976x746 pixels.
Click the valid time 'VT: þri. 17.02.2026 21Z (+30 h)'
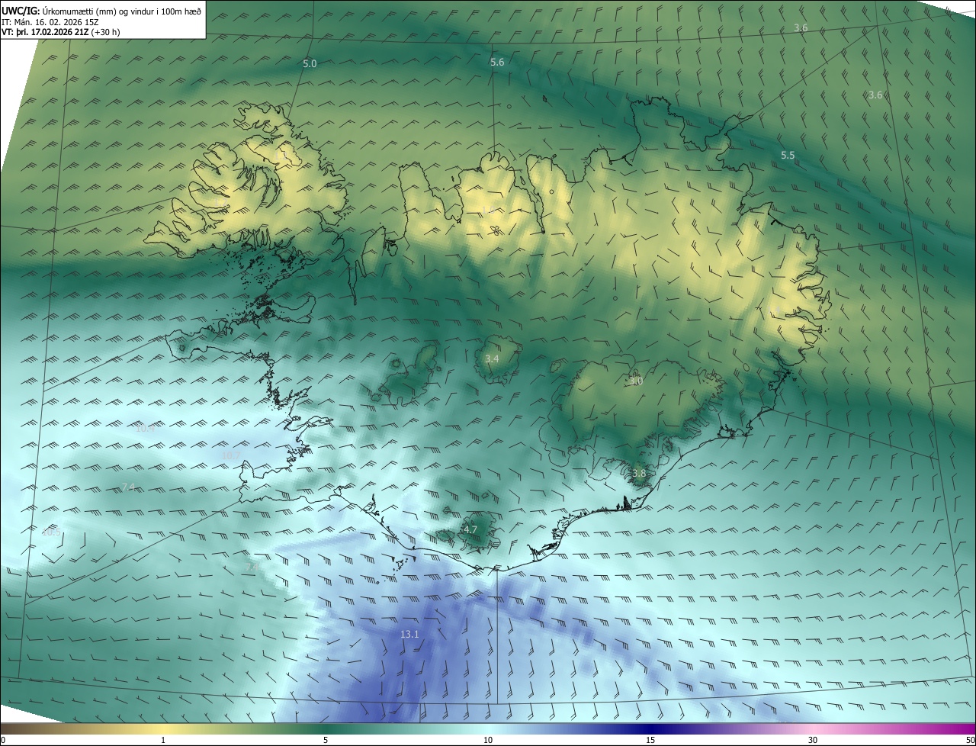click(x=60, y=32)
